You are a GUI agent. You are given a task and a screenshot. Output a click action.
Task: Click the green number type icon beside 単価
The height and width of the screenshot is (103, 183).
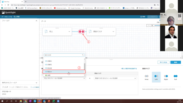[46, 75]
